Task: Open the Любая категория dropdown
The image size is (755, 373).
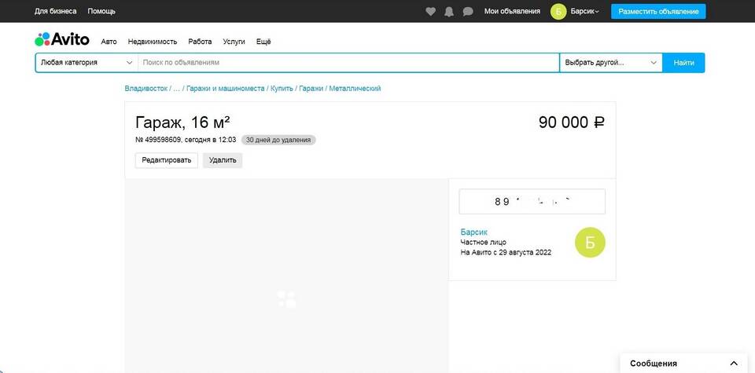Action: point(87,63)
